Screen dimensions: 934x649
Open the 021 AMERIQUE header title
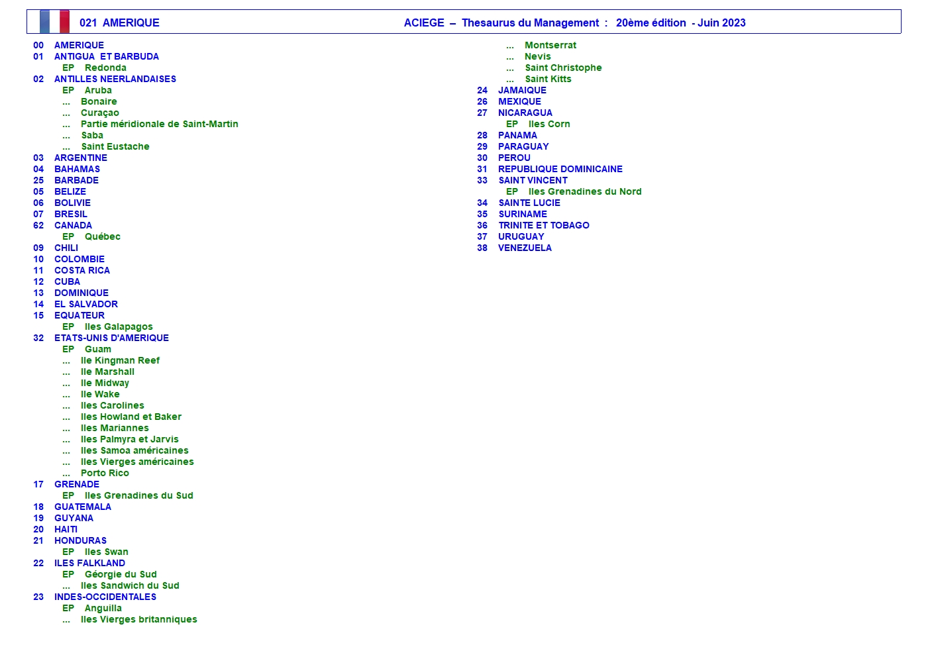click(x=119, y=23)
